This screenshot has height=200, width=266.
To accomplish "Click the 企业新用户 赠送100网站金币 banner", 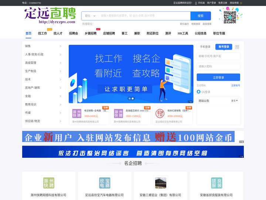I will click(x=128, y=137).
